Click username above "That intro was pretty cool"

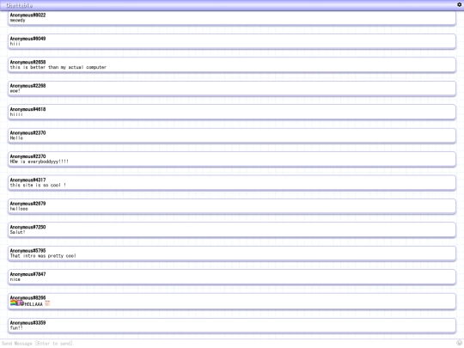[27, 251]
